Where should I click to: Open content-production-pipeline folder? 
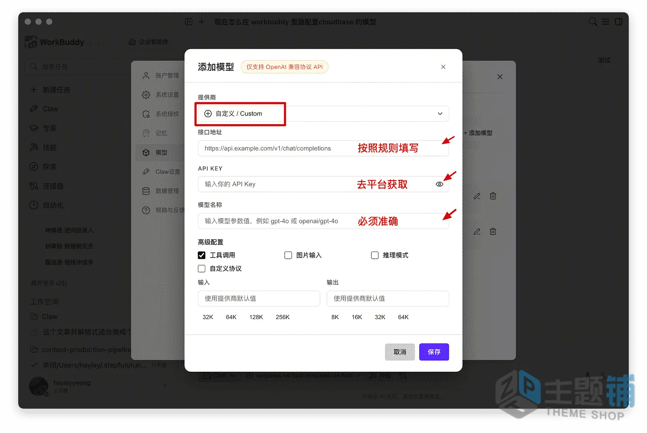coord(80,350)
